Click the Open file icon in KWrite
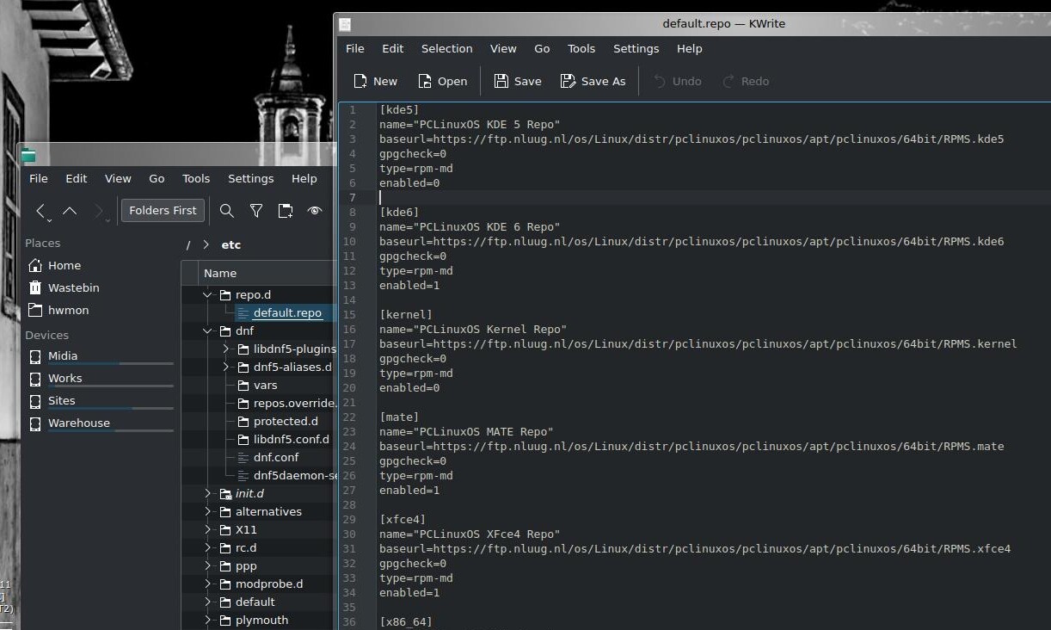Image resolution: width=1051 pixels, height=630 pixels. [x=425, y=81]
